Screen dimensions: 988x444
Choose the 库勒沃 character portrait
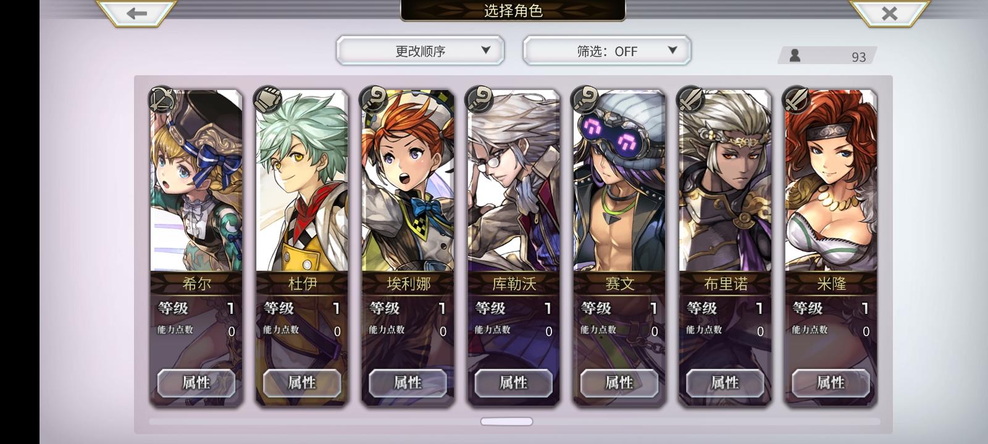[514, 180]
